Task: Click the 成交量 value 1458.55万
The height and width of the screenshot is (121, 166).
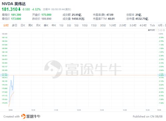Action: coord(78,19)
